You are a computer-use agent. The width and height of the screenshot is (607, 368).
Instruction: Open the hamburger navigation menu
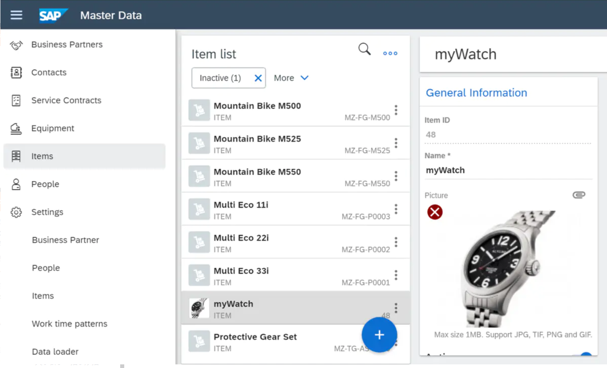(16, 15)
